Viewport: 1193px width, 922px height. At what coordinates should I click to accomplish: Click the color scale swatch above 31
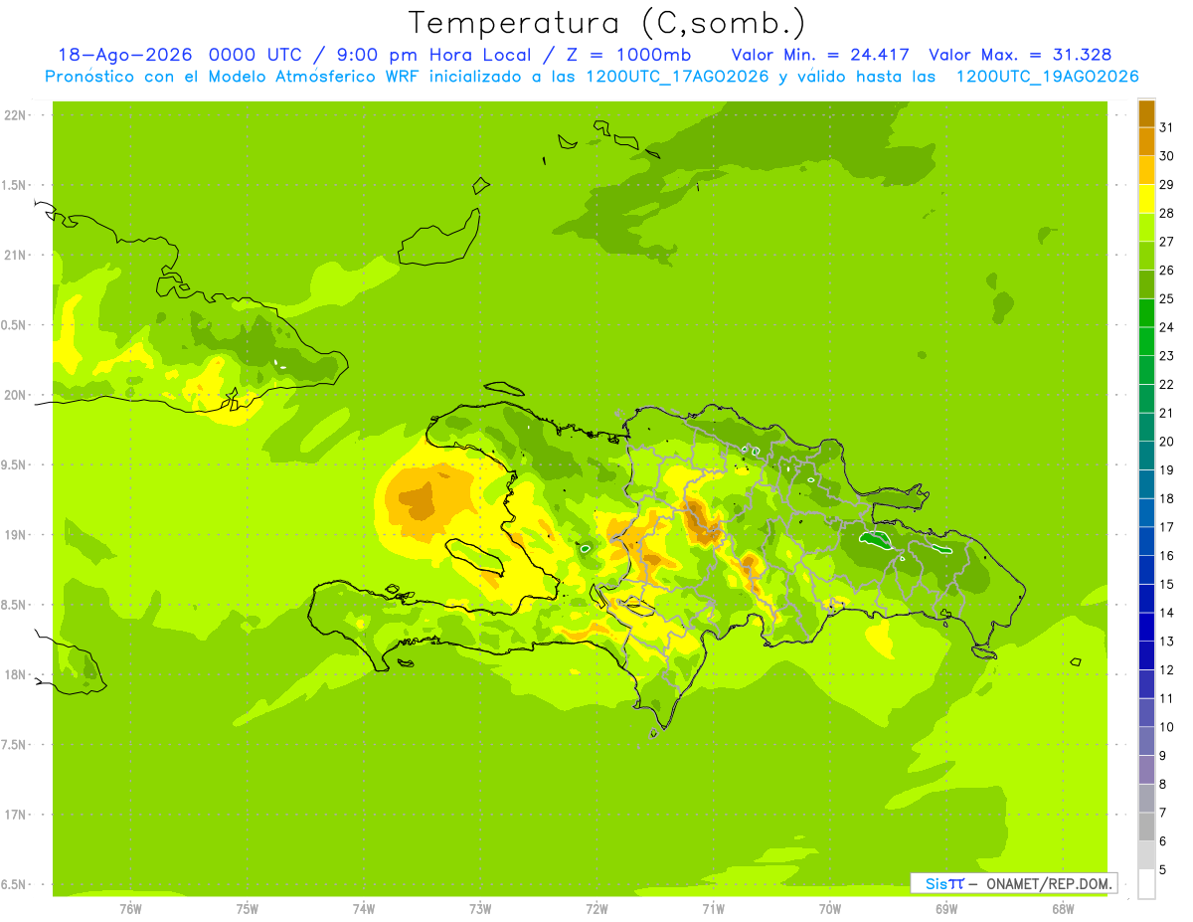[x=1146, y=113]
